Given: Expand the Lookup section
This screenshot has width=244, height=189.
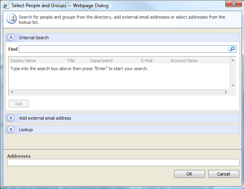Looking at the screenshot, I should click(x=11, y=130).
